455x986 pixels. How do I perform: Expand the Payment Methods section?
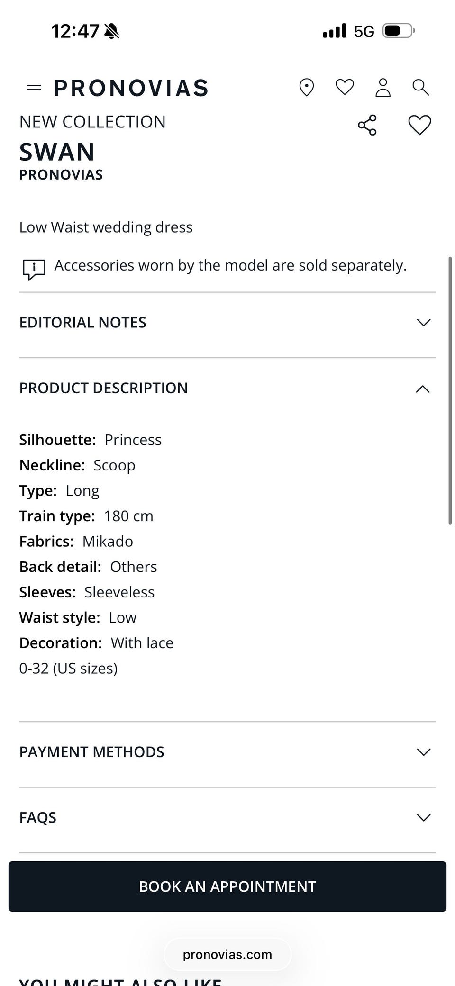pos(423,752)
